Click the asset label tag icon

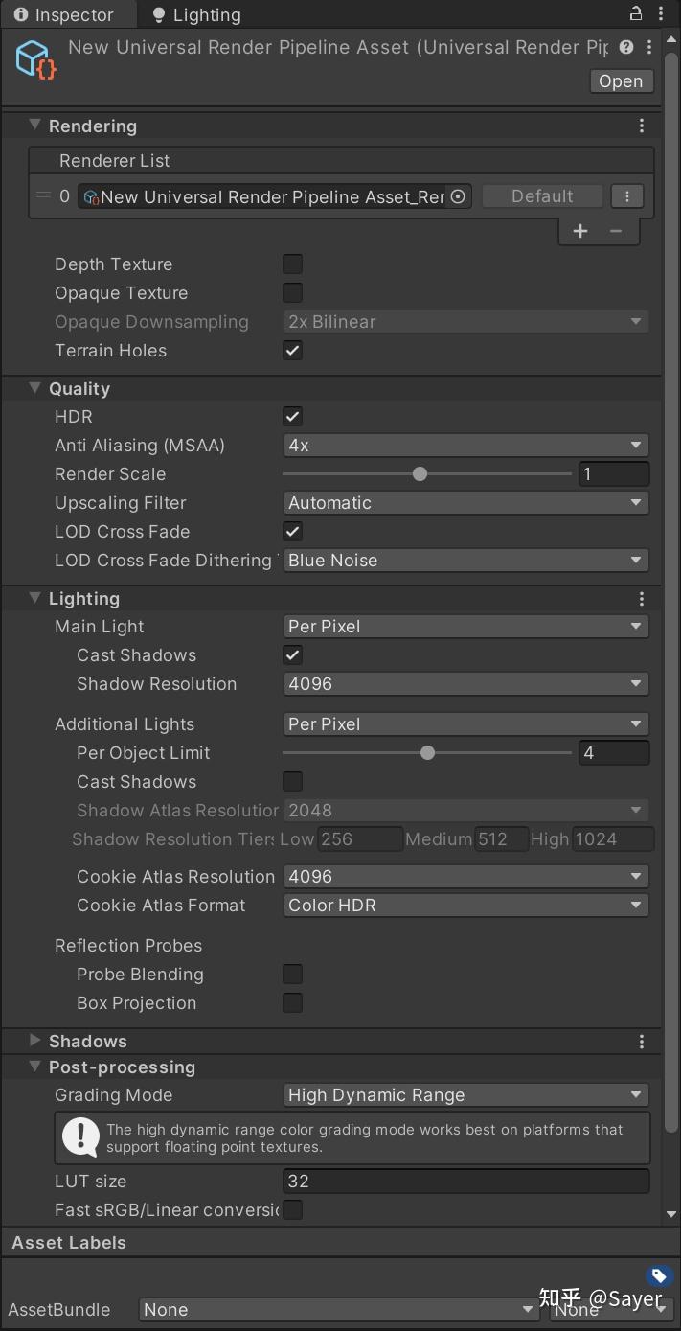click(x=658, y=1275)
